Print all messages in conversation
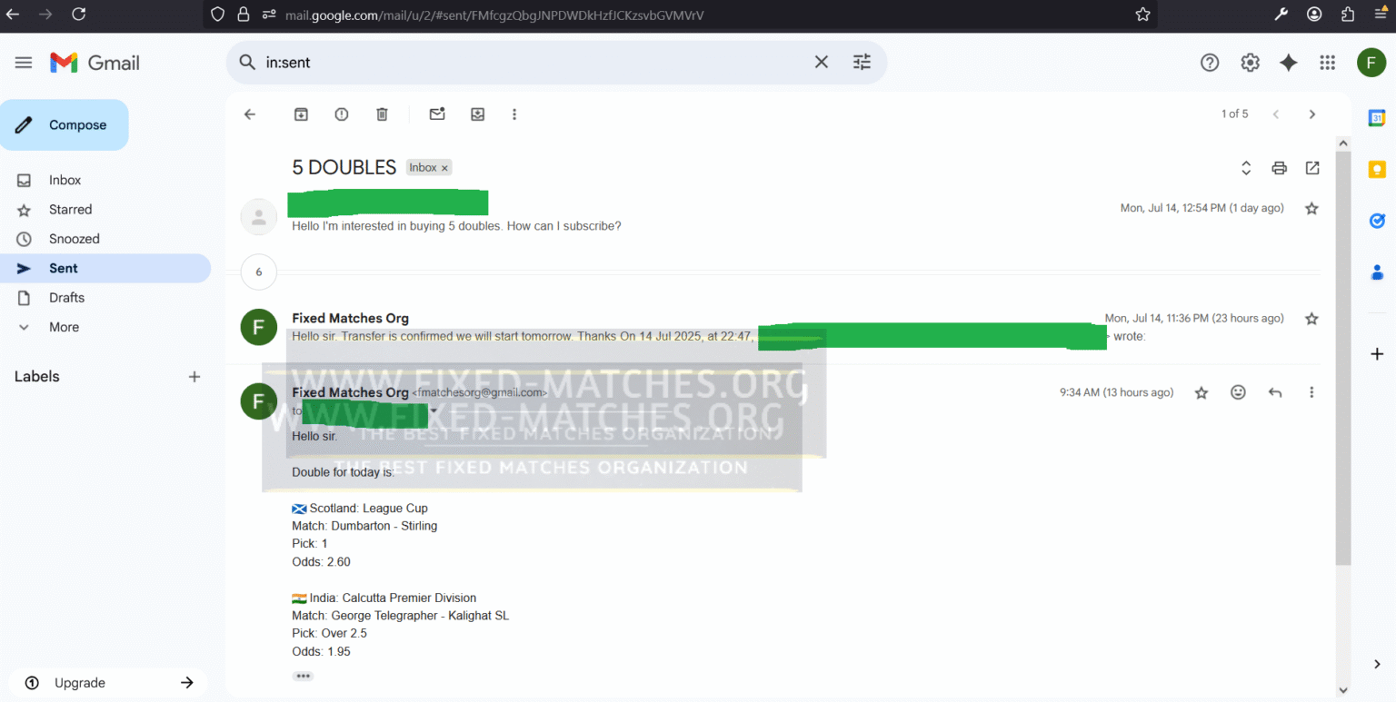The image size is (1396, 702). (x=1279, y=168)
